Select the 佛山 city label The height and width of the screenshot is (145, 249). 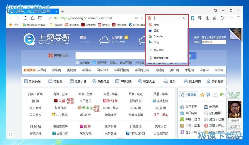click(83, 37)
